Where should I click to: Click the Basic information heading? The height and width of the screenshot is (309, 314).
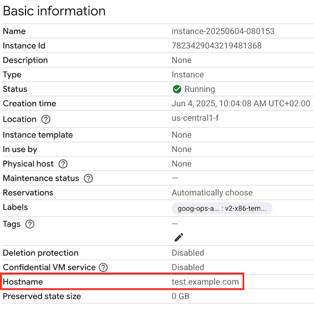point(54,11)
